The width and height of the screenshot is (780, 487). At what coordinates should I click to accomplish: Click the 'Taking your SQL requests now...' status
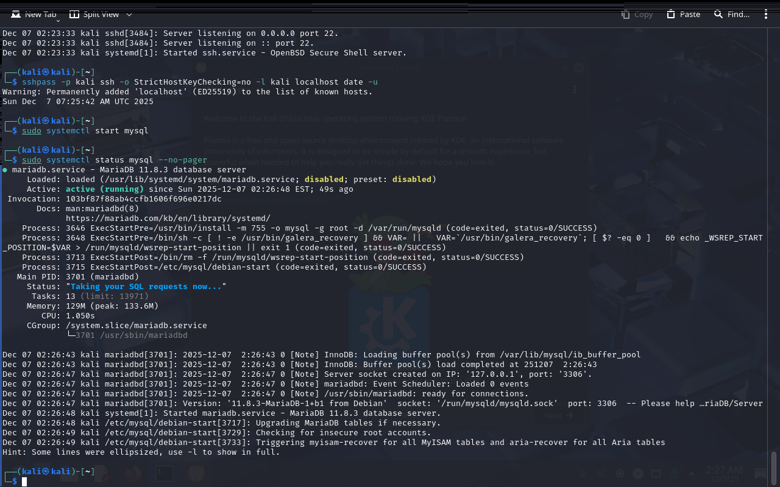point(146,287)
